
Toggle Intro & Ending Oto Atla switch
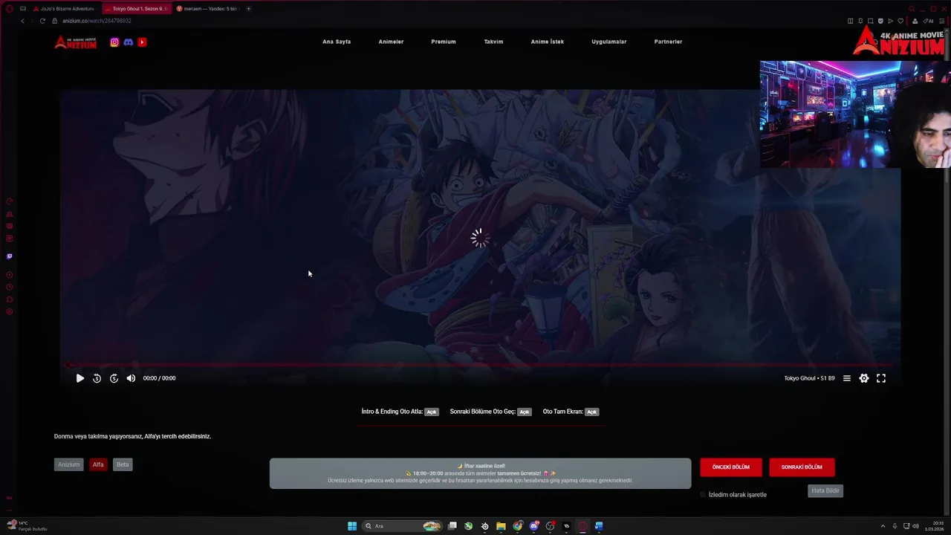(x=432, y=412)
